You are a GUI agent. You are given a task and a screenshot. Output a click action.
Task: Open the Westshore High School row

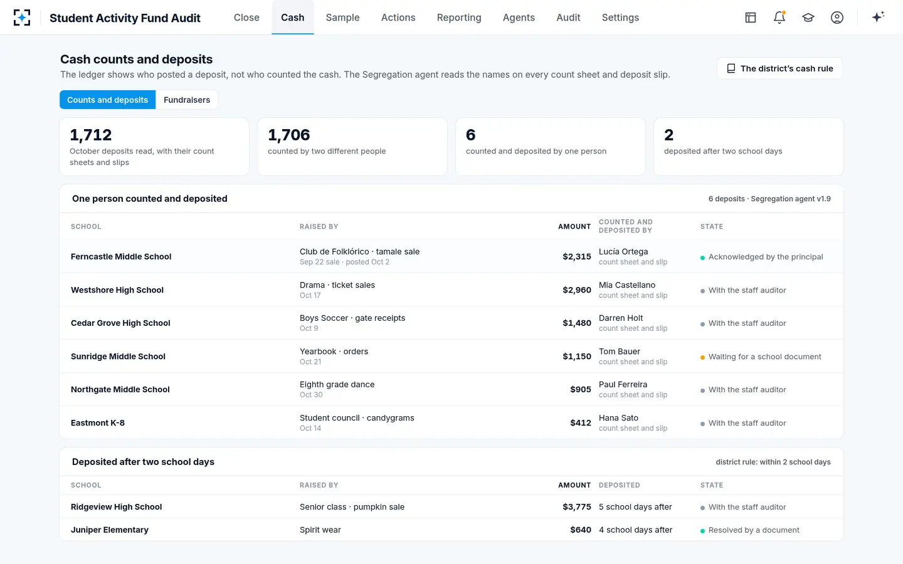coord(451,290)
